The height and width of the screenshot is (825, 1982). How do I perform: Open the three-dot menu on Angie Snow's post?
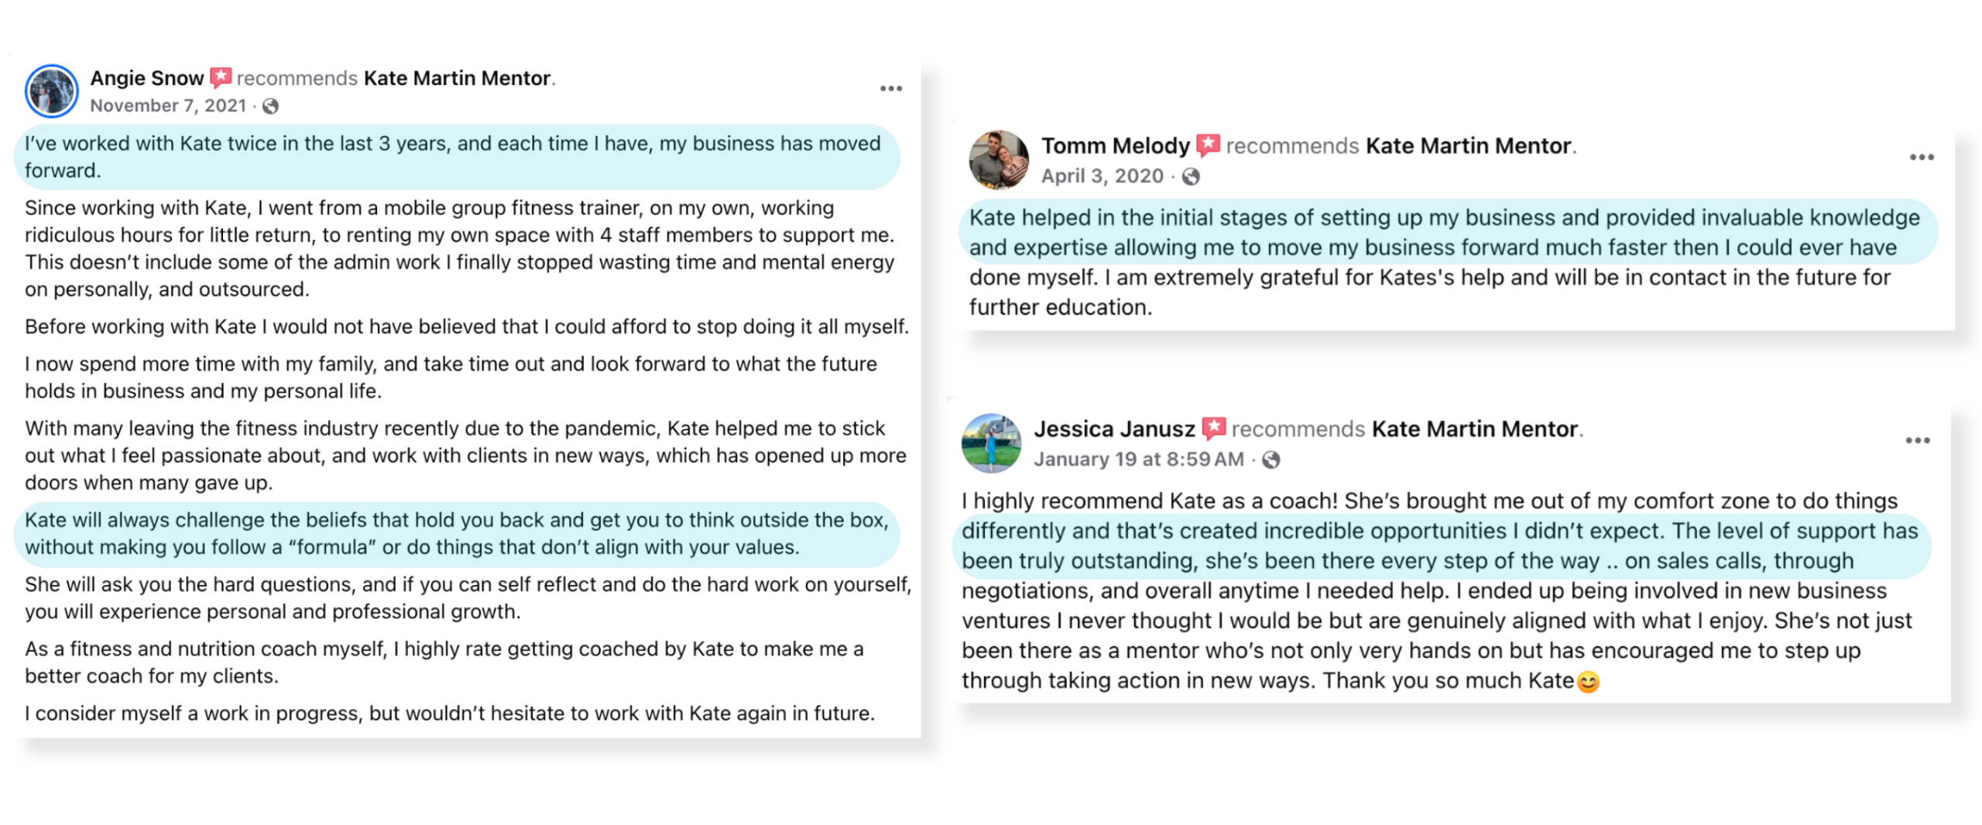tap(891, 89)
